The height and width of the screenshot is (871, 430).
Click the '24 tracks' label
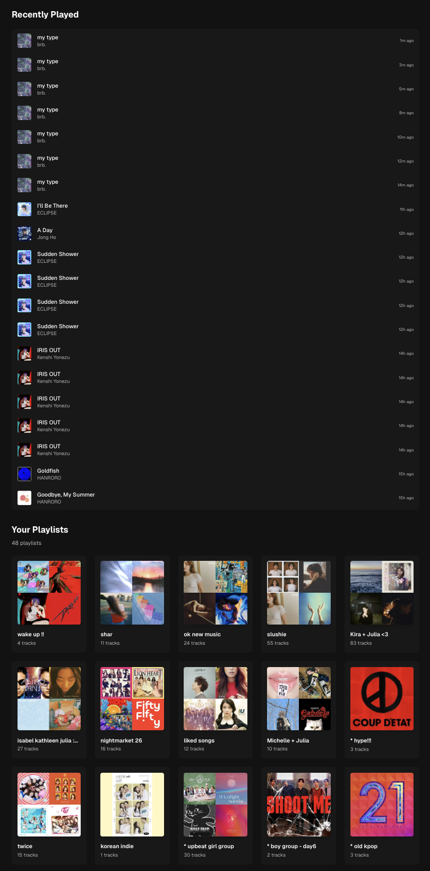pyautogui.click(x=194, y=643)
